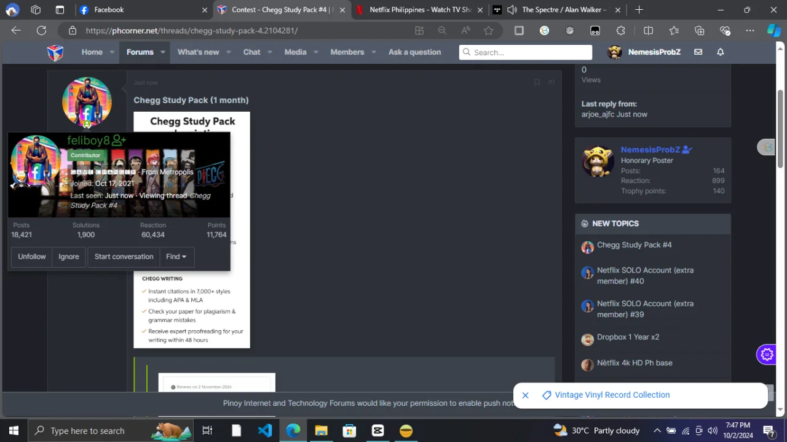787x442 pixels.
Task: Open a new browser tab
Action: coord(639,10)
